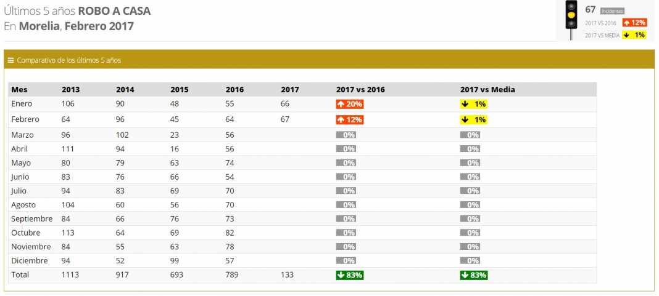Image resolution: width=659 pixels, height=296 pixels.
Task: Click the Total 2017 vs Media 83% badge
Action: click(x=474, y=275)
